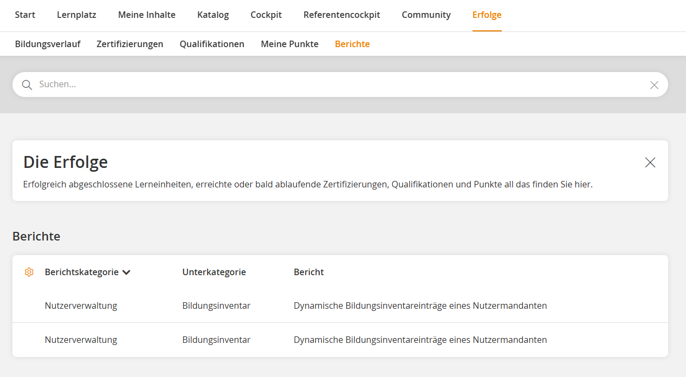Open the Katalog tab
Image resolution: width=686 pixels, height=377 pixels.
[x=213, y=15]
